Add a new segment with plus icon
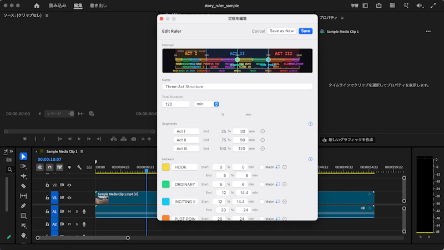This screenshot has width=444, height=250. 310,124
